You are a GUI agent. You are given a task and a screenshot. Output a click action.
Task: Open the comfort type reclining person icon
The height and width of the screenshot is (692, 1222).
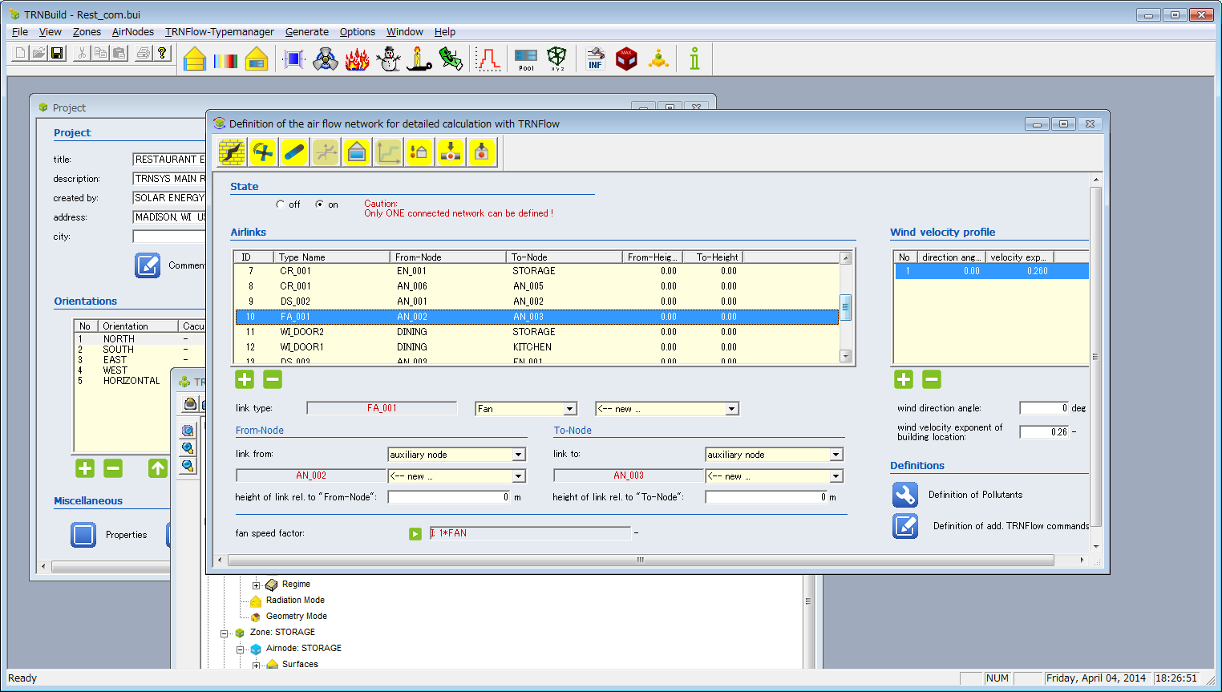(451, 59)
